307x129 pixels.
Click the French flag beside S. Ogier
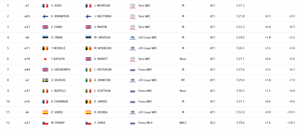46,6
